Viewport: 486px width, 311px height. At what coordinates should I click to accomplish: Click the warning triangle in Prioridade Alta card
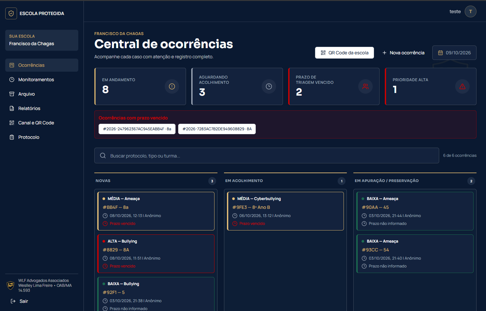coord(462,86)
